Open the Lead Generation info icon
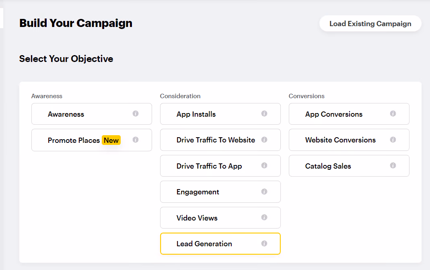Image resolution: width=430 pixels, height=270 pixels. point(264,243)
